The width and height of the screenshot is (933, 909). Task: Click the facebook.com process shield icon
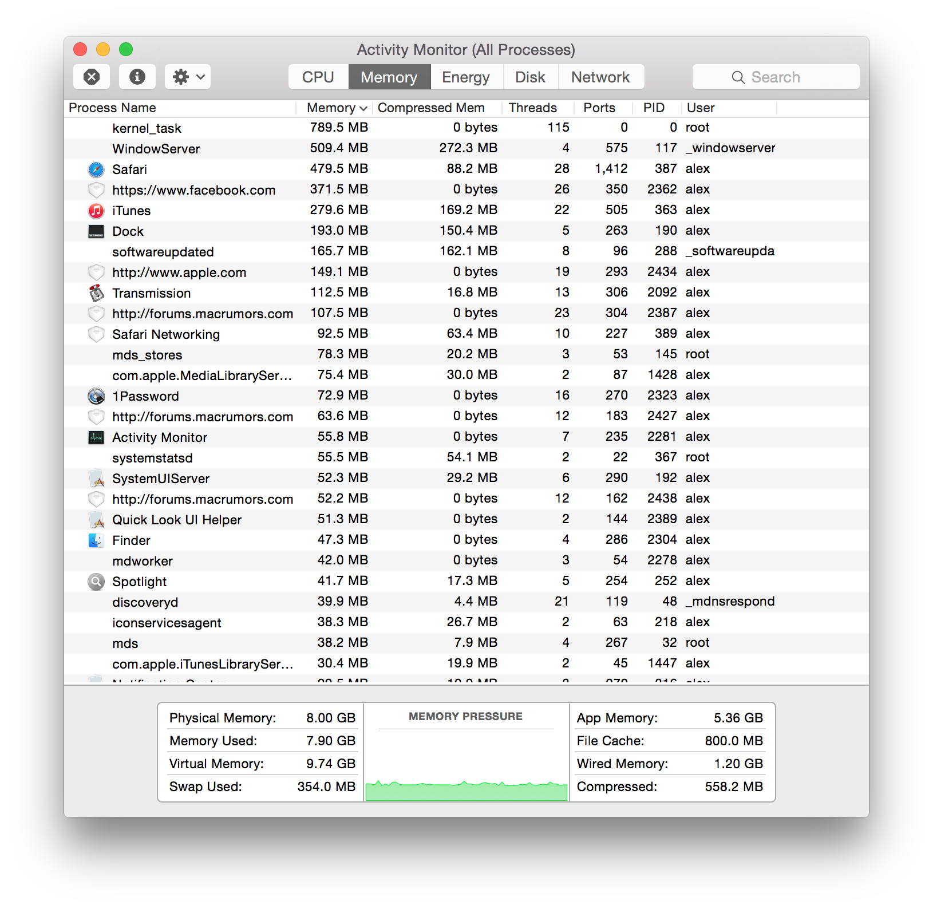96,190
